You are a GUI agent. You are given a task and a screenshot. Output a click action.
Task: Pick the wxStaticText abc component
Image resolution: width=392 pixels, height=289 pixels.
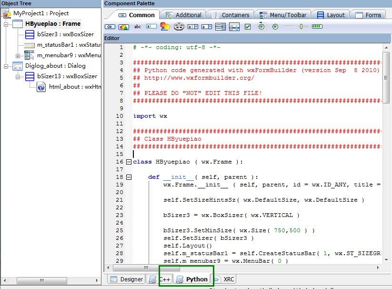[138, 27]
